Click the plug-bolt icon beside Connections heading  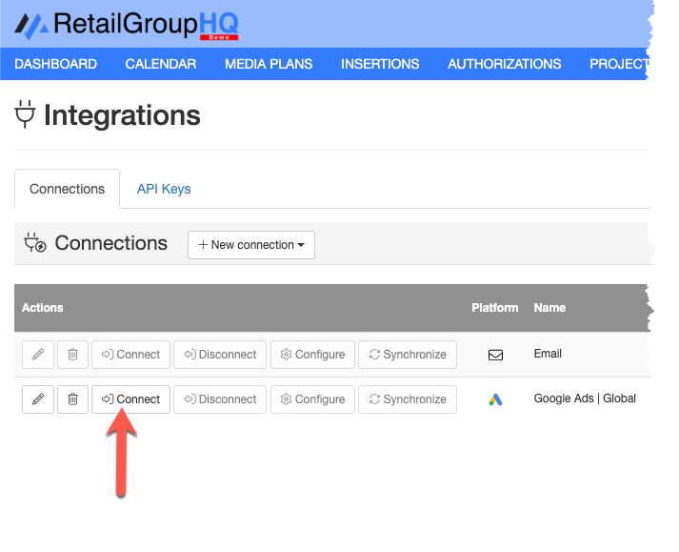[35, 243]
